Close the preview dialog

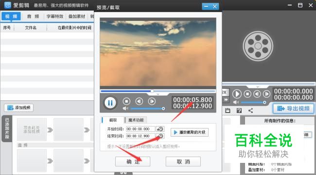(x=215, y=6)
